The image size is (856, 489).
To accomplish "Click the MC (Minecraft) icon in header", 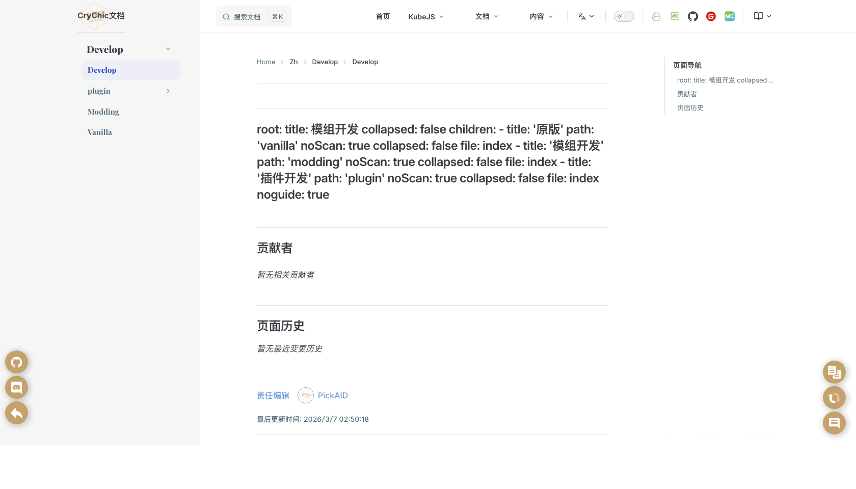I will 729,16.
